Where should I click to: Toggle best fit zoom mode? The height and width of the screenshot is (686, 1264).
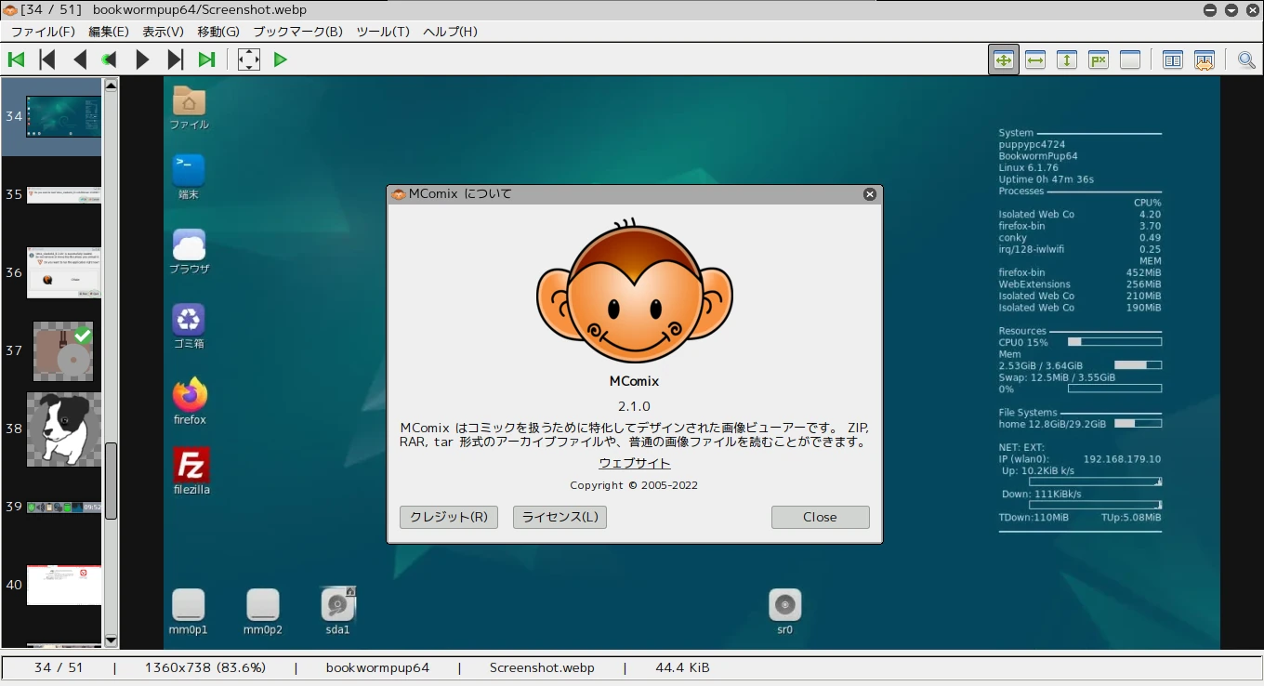pyautogui.click(x=1004, y=59)
